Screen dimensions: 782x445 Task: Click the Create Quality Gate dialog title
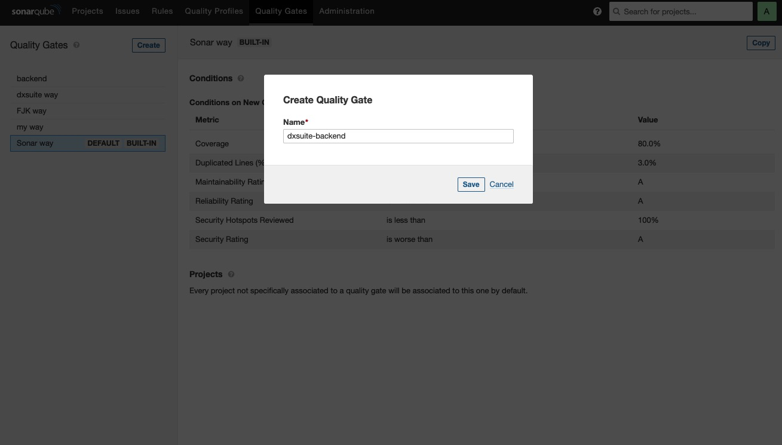(x=327, y=100)
